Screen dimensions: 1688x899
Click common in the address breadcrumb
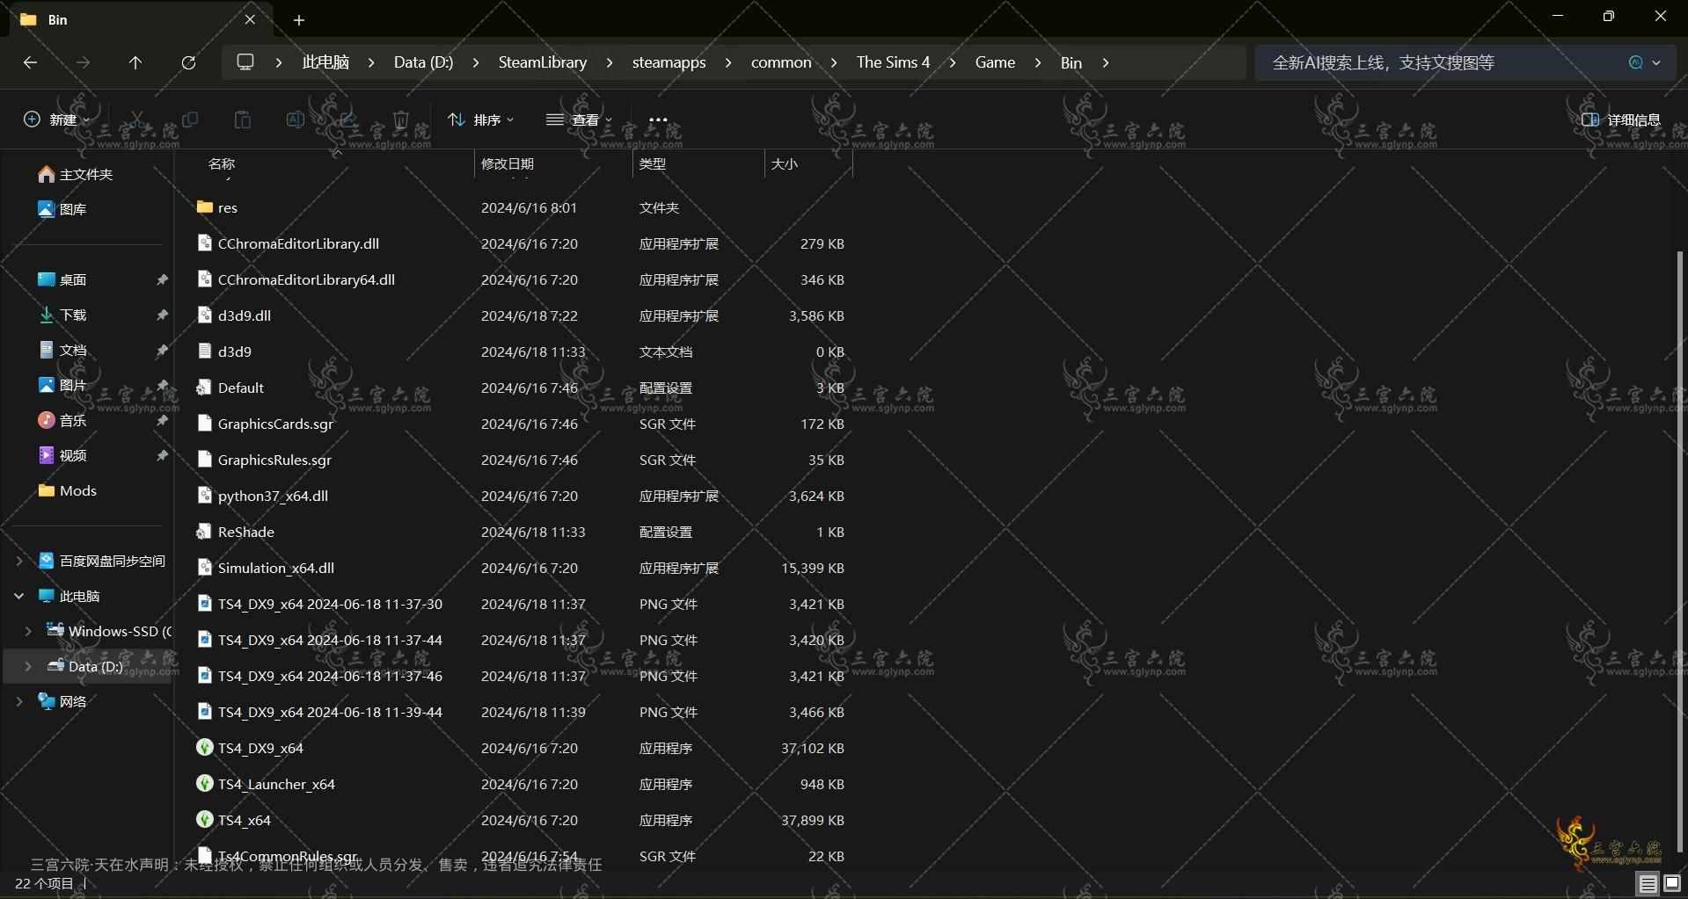click(781, 62)
